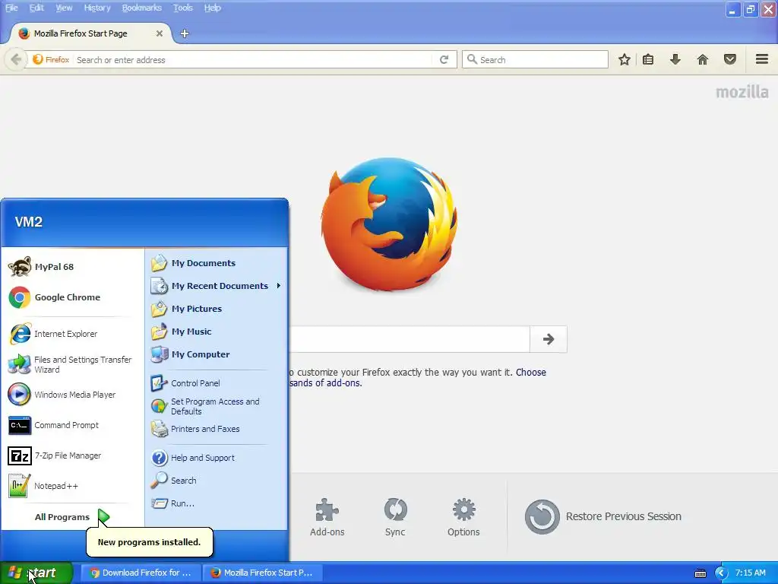The image size is (778, 584).
Task: Launch Windows Media Player
Action: pyautogui.click(x=72, y=395)
